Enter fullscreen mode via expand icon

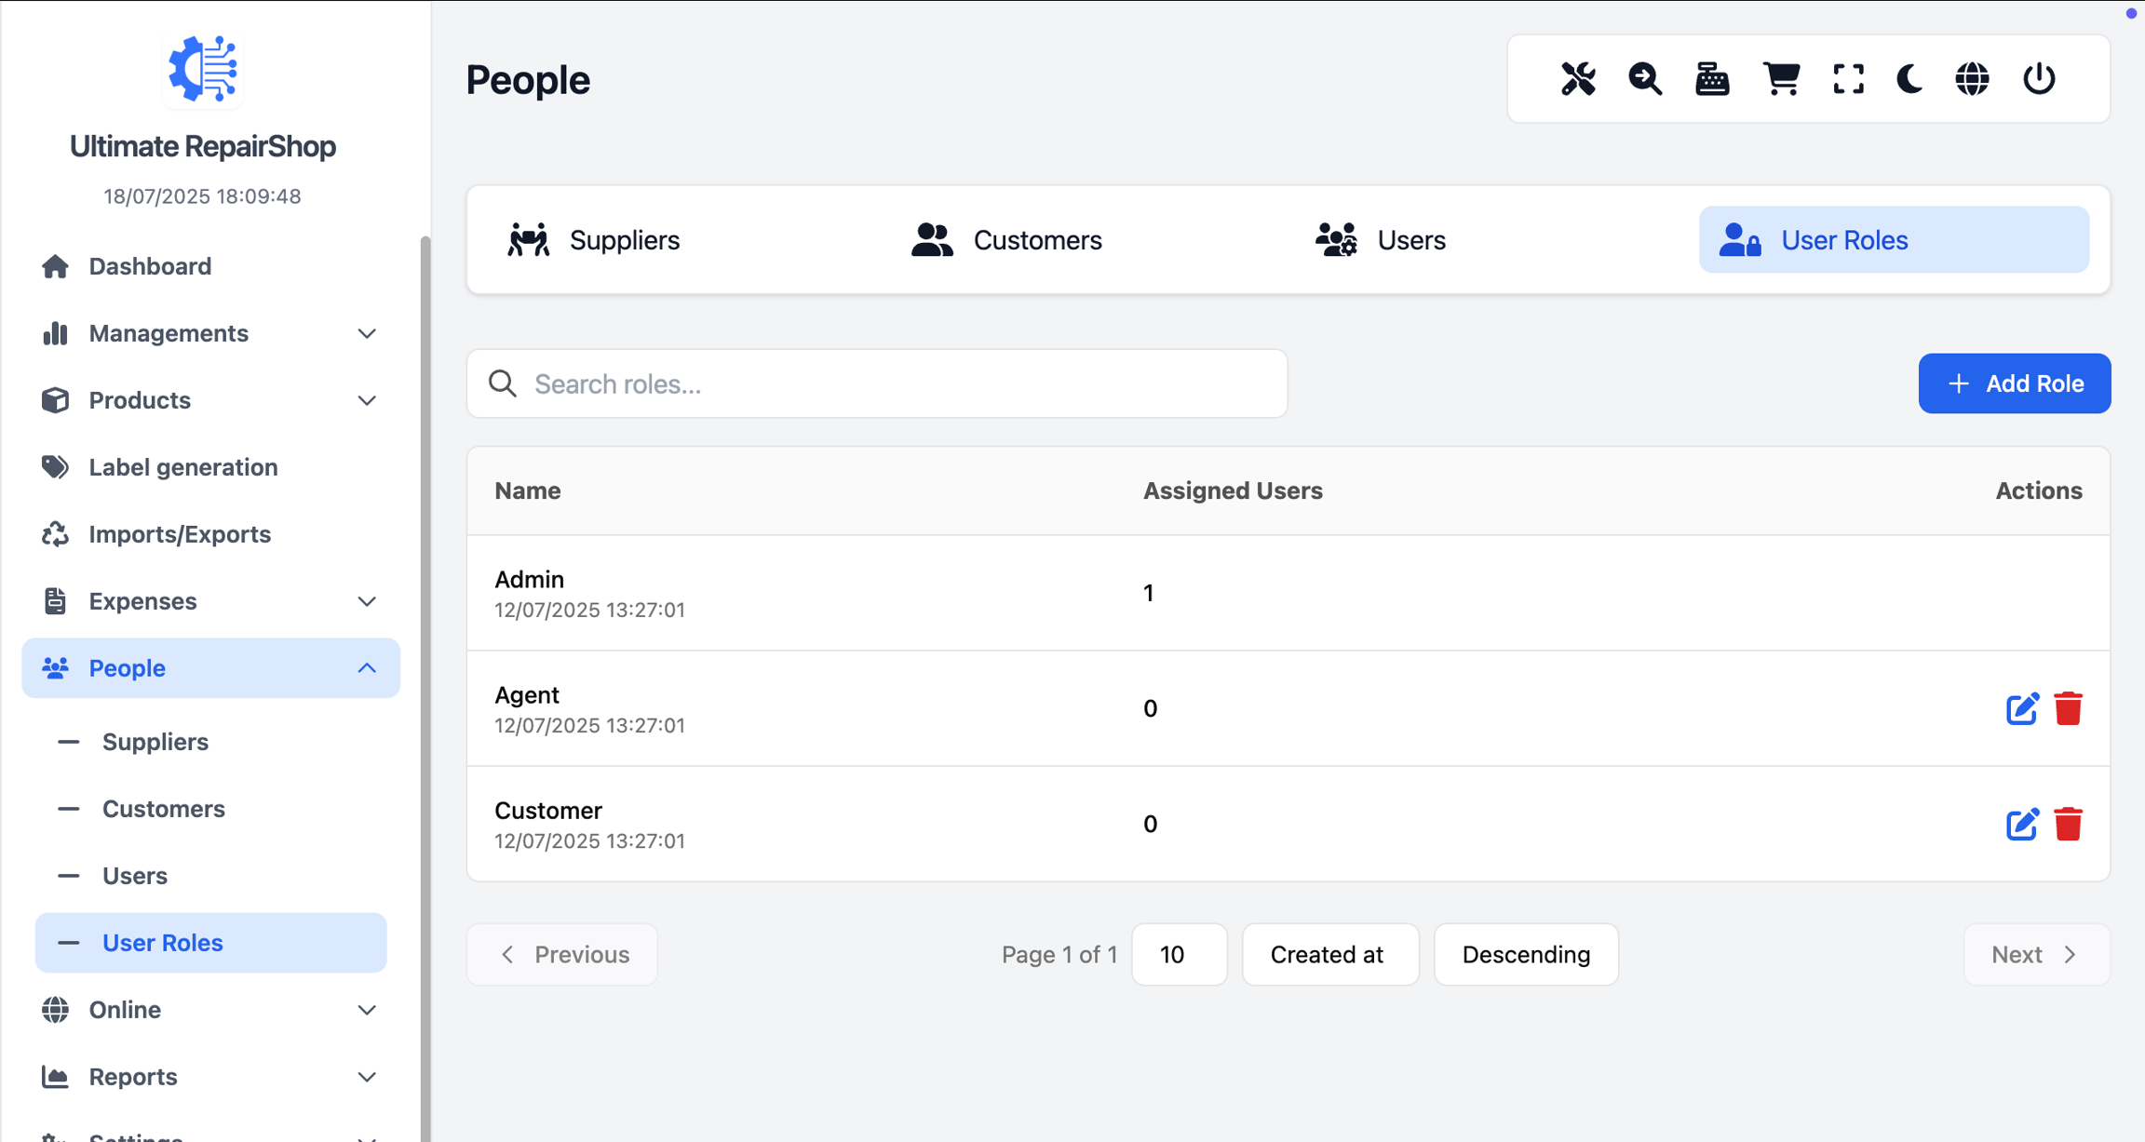pyautogui.click(x=1848, y=79)
